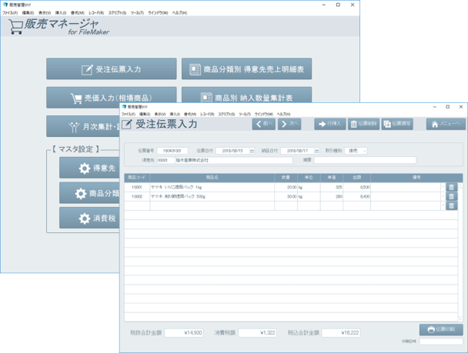
Task: Click the empty 摘要 field
Action: pyautogui.click(x=365, y=160)
